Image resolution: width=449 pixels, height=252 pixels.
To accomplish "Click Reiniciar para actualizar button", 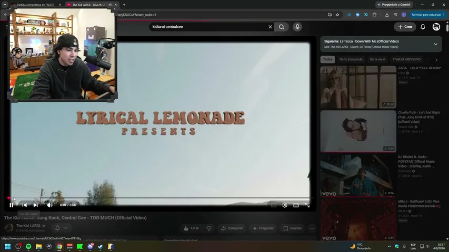I will coord(426,15).
